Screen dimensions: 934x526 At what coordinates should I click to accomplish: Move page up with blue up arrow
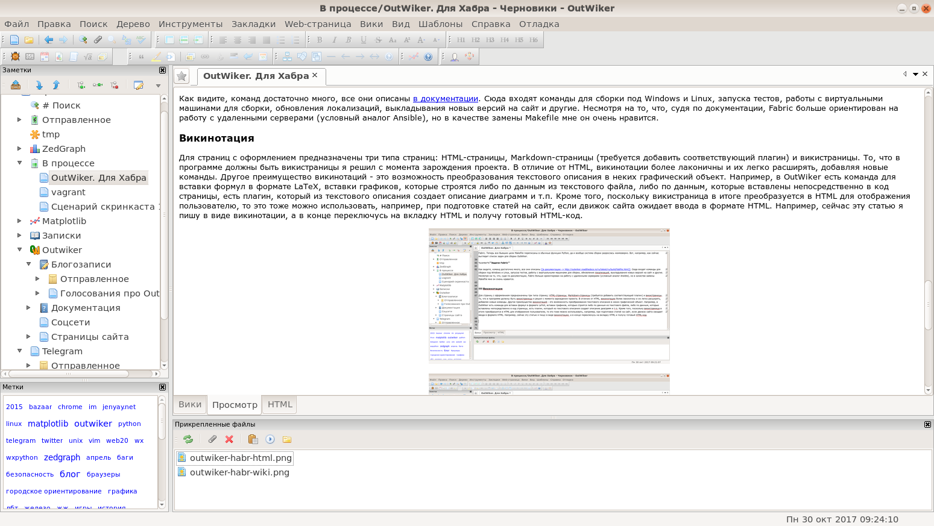(56, 85)
